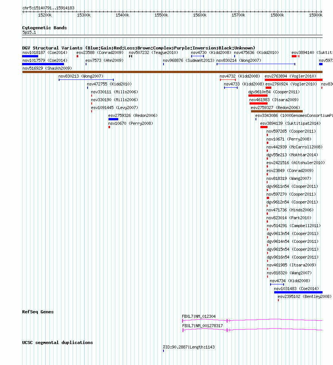
Task: Click nsv4733 (Kidd2008) label
Action: 244,84
